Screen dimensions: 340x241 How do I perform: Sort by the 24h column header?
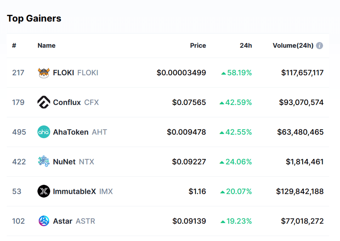click(x=246, y=45)
